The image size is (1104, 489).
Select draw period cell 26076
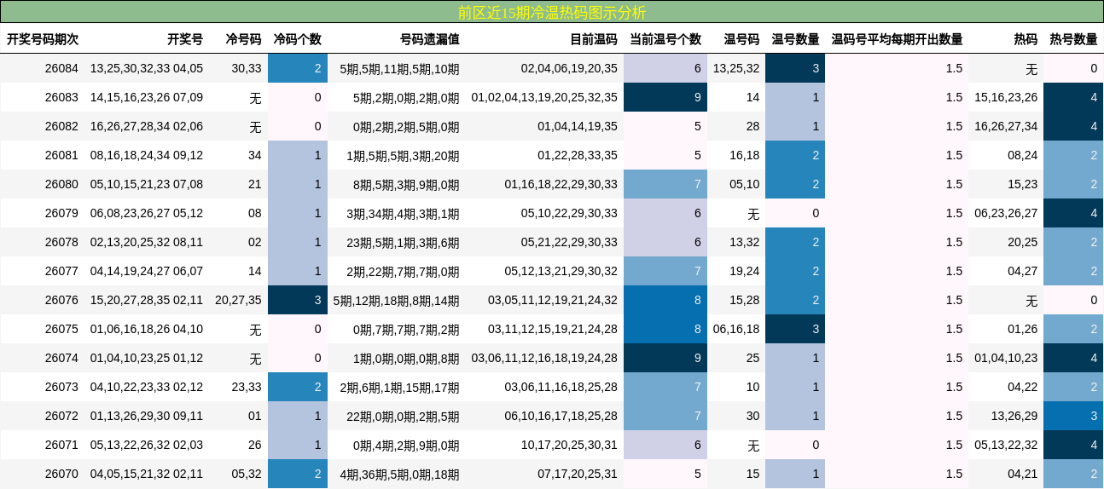tap(61, 300)
